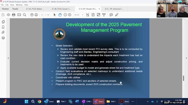The width and height of the screenshot is (188, 105).
Task: Open Word from the taskbar
Action: pyautogui.click(x=77, y=101)
